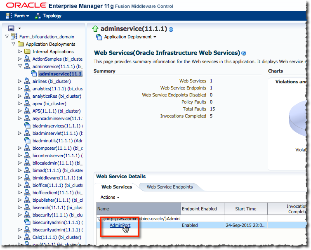
Task: Expand the Internal Applications node
Action: point(20,52)
